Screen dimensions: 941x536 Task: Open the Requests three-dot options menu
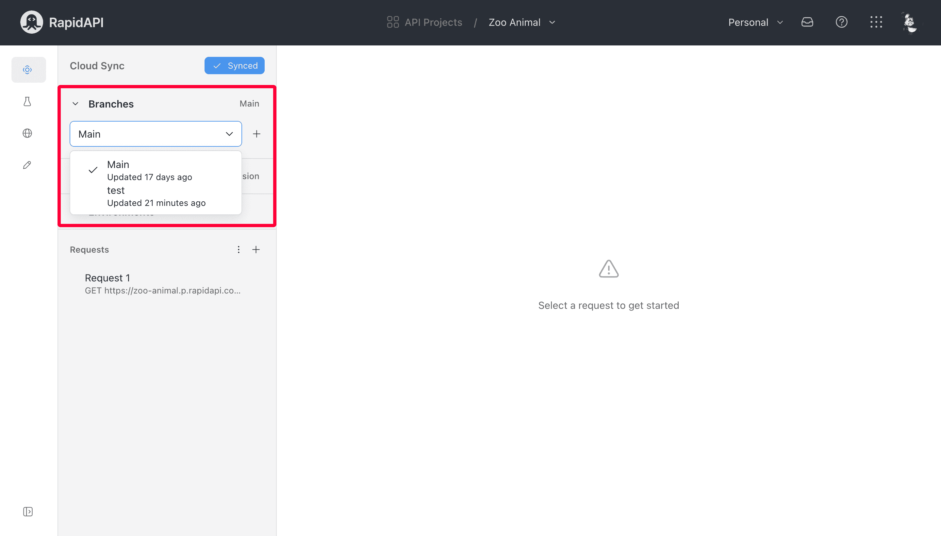[x=239, y=250]
